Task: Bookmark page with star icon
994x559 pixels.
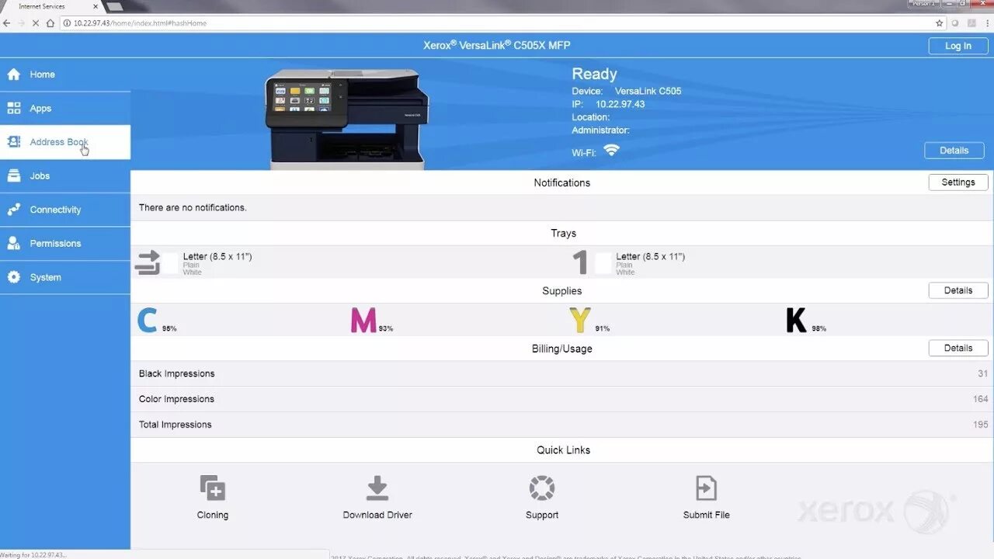Action: pyautogui.click(x=939, y=23)
